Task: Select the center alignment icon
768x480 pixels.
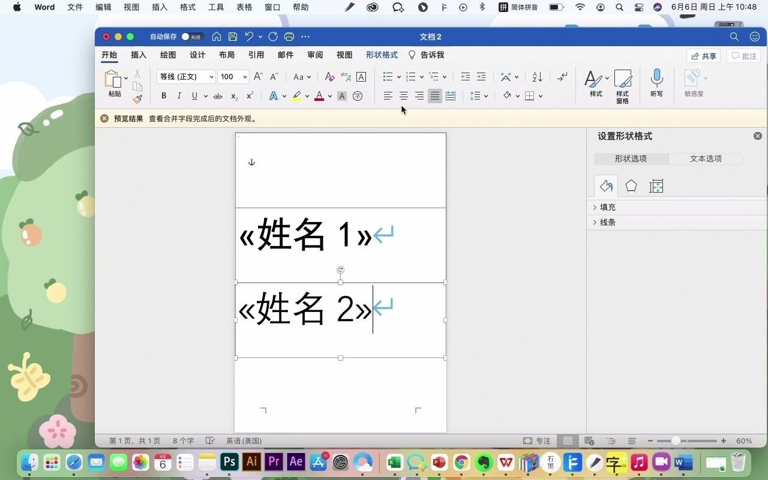Action: pyautogui.click(x=404, y=95)
